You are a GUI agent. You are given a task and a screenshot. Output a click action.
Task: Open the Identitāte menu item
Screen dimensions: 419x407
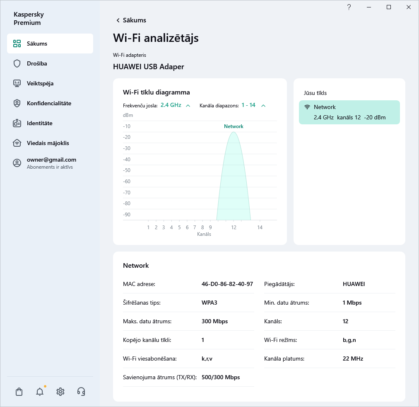[40, 123]
